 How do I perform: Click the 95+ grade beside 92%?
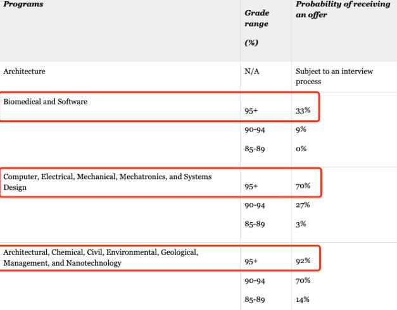(x=251, y=261)
